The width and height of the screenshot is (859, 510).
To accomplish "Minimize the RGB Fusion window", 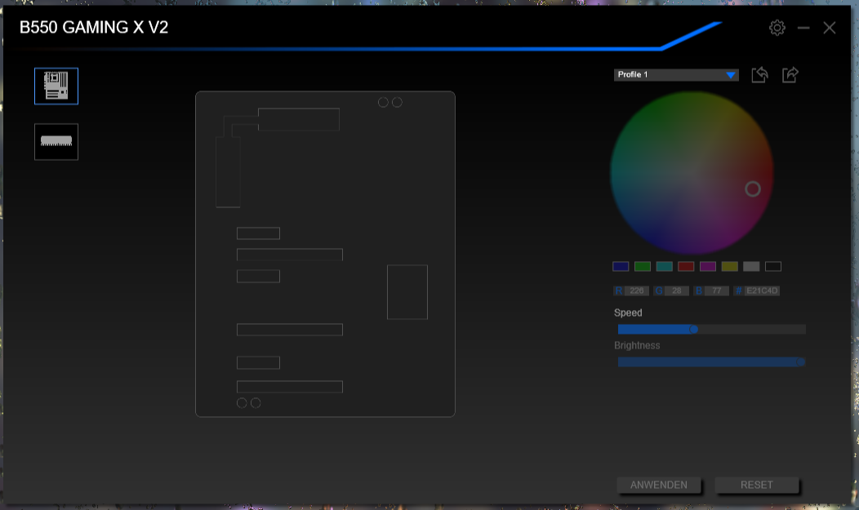I will (x=803, y=28).
